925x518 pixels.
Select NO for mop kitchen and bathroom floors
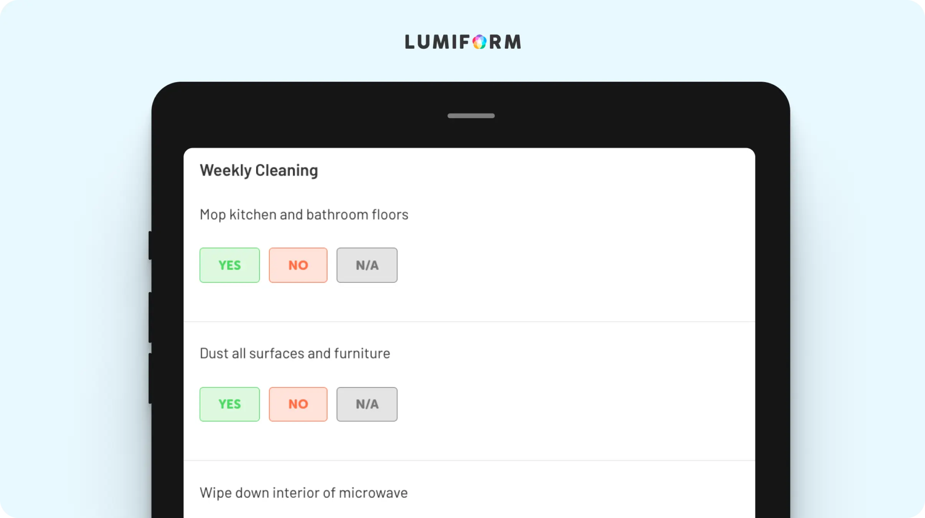point(298,265)
